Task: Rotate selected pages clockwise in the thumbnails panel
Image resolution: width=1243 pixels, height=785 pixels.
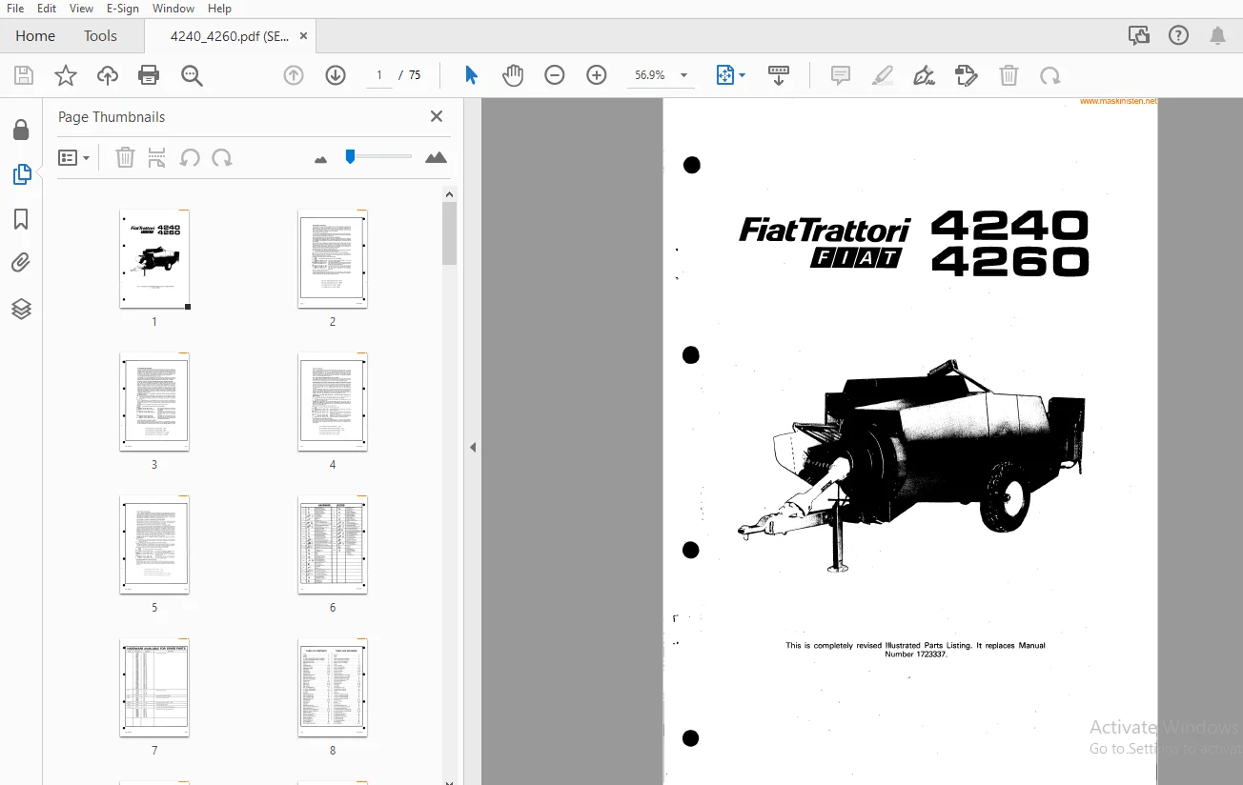Action: coord(222,158)
